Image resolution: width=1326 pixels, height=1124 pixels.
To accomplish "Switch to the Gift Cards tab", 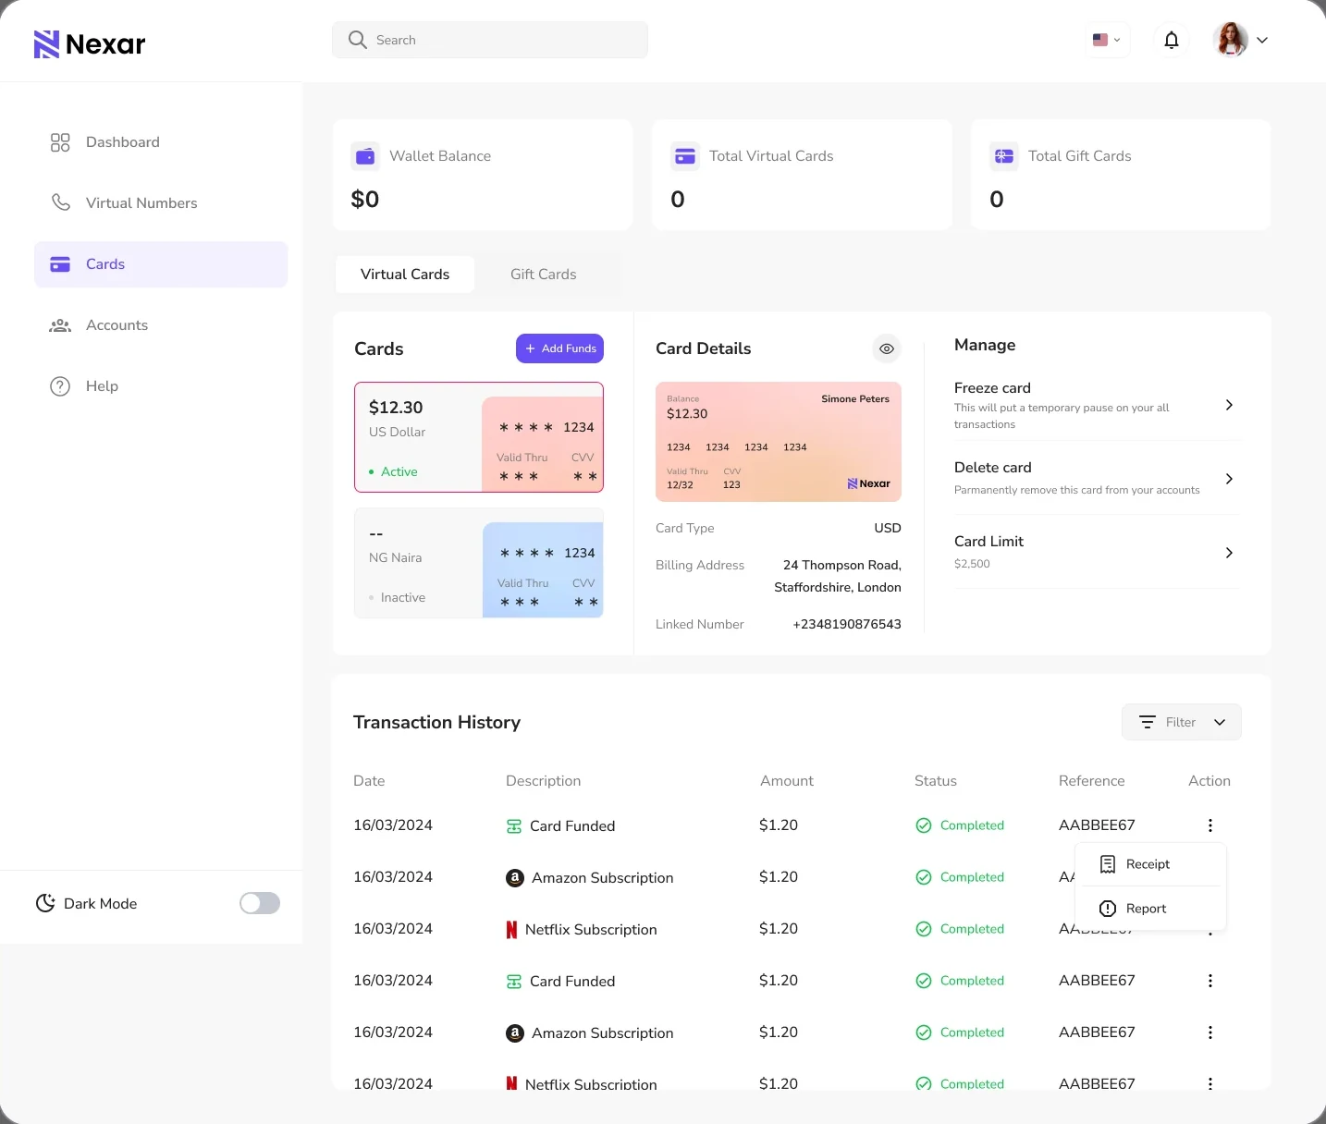I will tap(544, 275).
